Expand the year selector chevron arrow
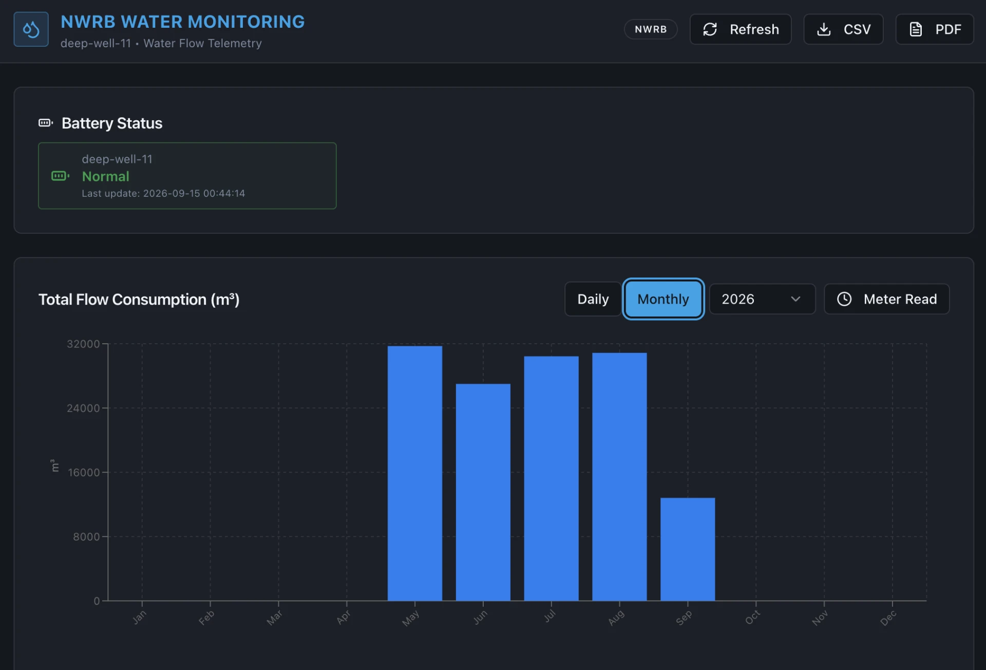 coord(795,299)
